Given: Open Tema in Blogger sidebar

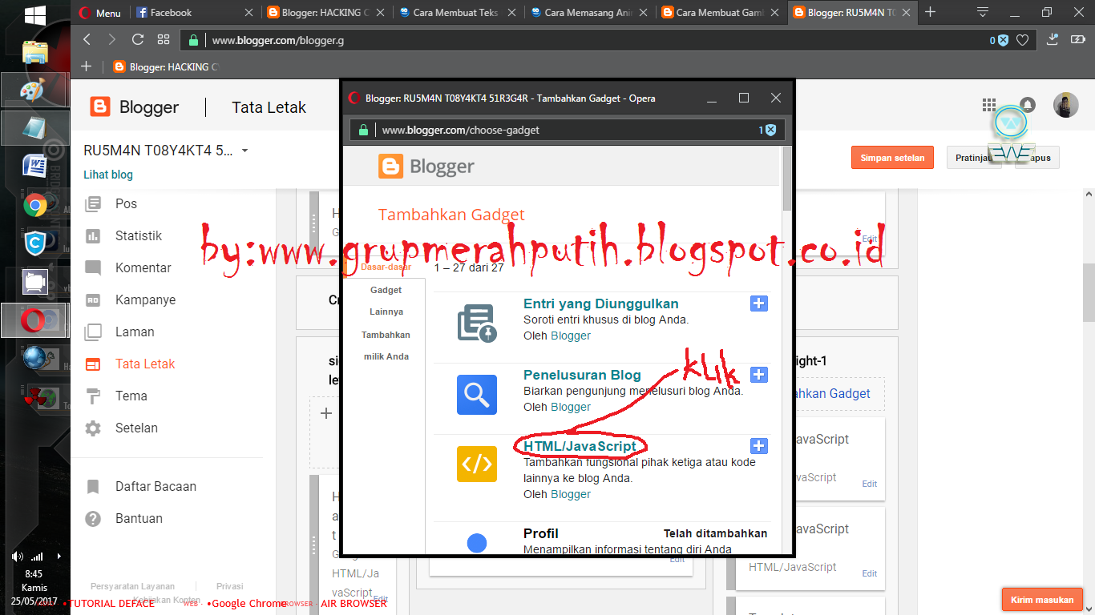Looking at the screenshot, I should tap(131, 396).
